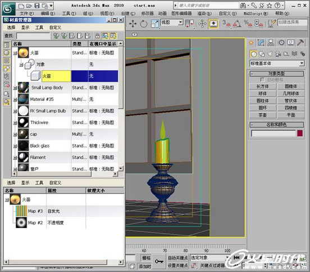Open the object color swatch
Image resolution: width=310 pixels, height=272 pixels.
tap(300, 133)
